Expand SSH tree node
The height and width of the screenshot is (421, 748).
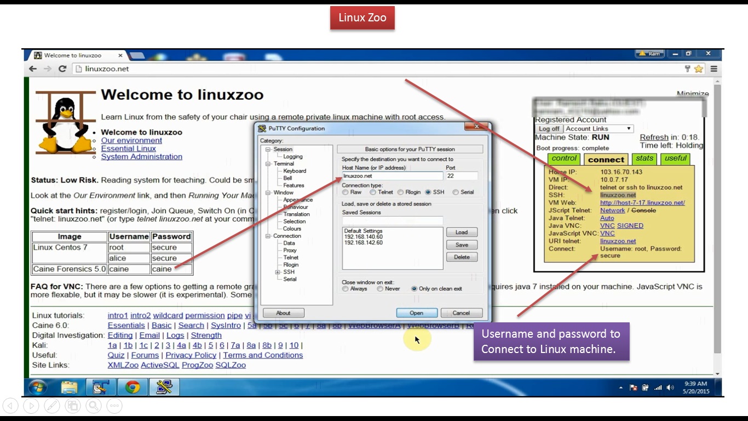[278, 272]
